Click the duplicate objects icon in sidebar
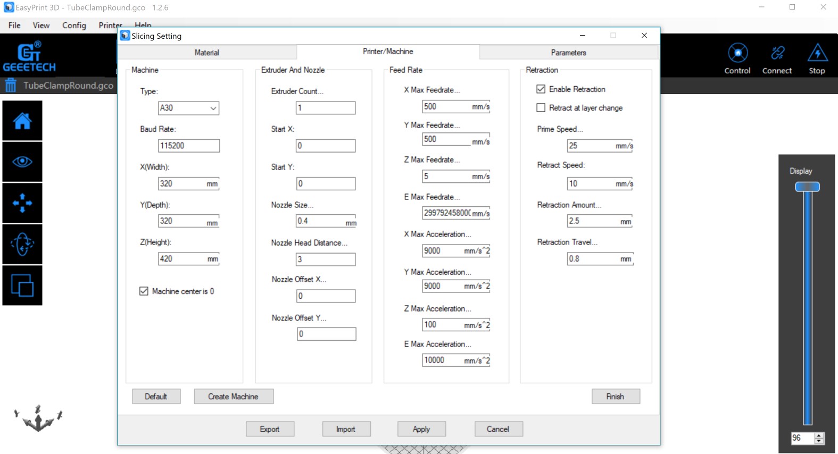The image size is (838, 454). pos(22,285)
